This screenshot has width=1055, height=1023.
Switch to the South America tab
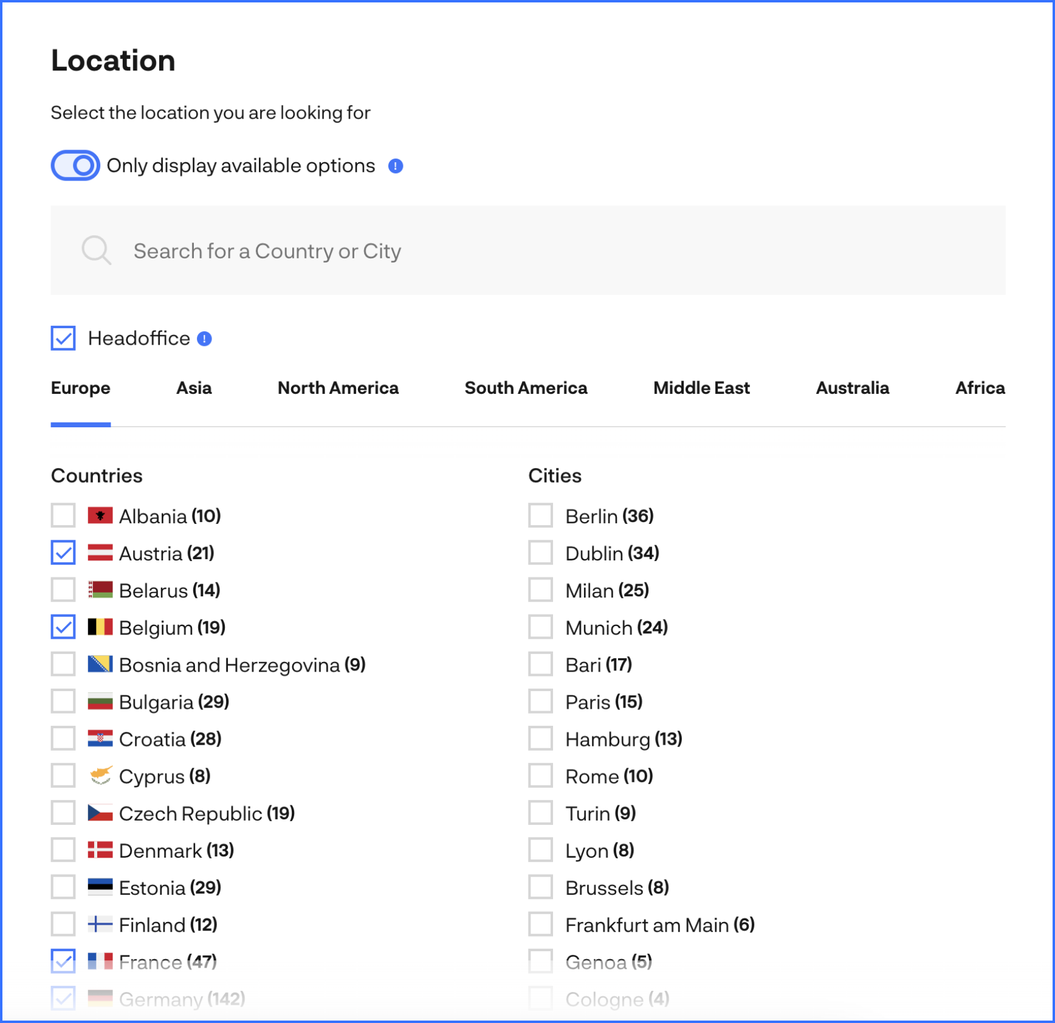526,388
